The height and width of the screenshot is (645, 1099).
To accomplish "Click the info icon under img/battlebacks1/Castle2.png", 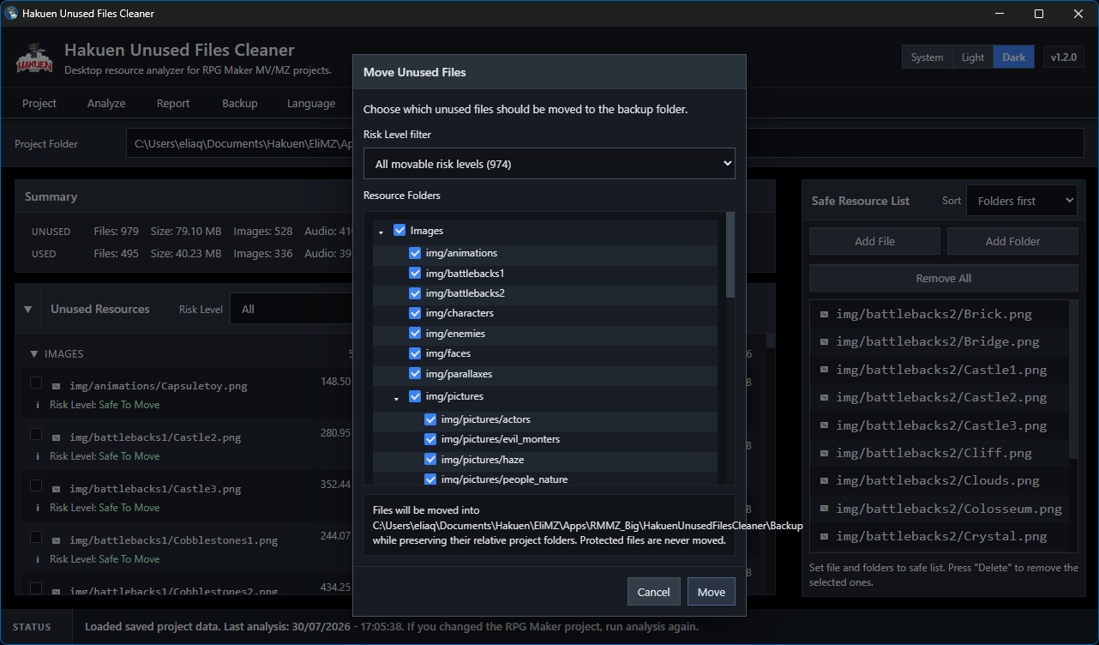I will tap(37, 456).
